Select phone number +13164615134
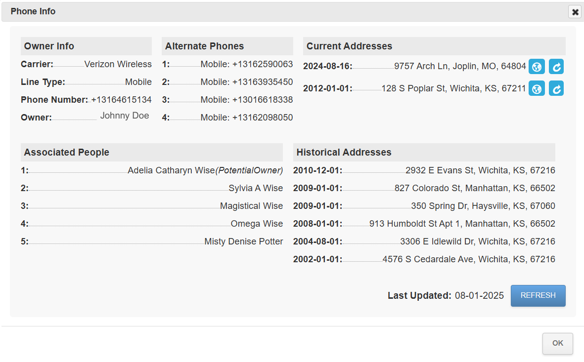This screenshot has width=584, height=362. [x=122, y=100]
